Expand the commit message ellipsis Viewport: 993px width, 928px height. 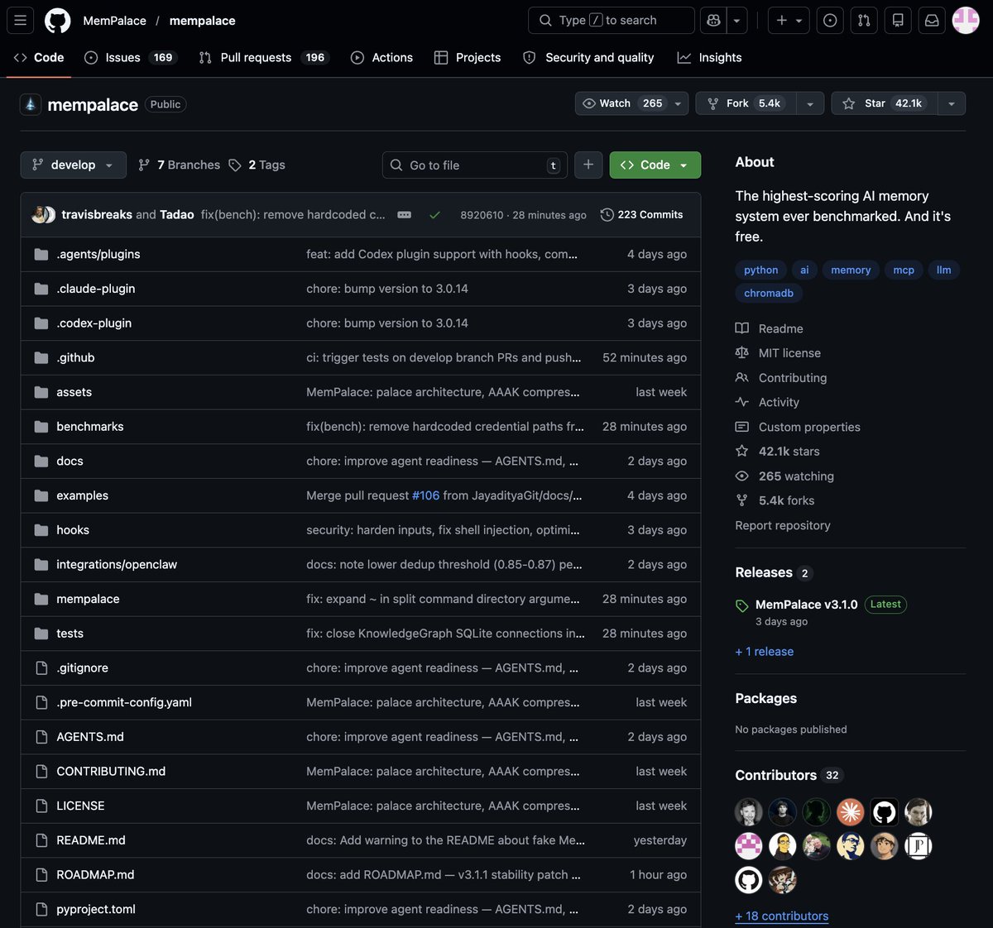(405, 215)
